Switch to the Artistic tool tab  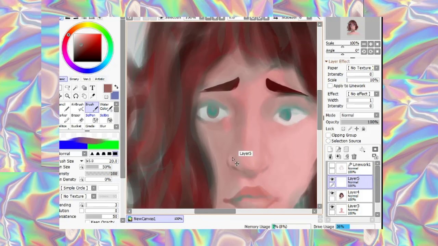click(100, 79)
